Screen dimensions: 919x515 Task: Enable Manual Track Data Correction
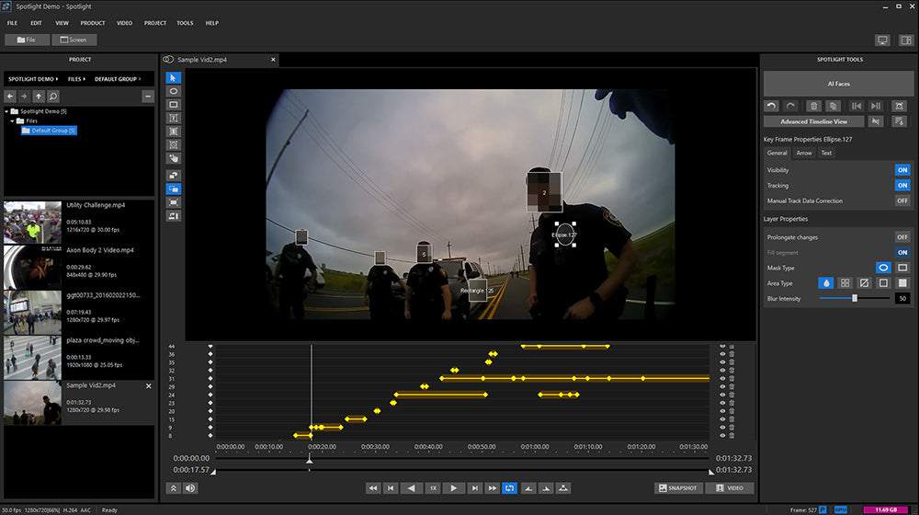tap(902, 200)
